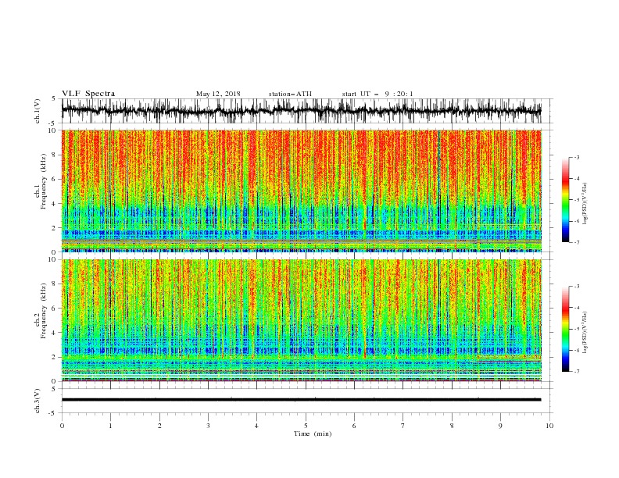Click the "ch.3(V)" axis label
Viewport: 619px width, 478px height.
click(38, 401)
